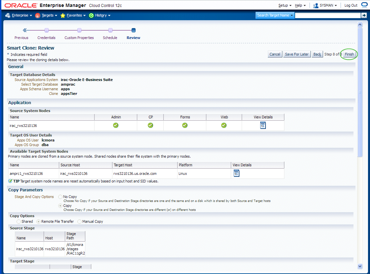This screenshot has width=370, height=274.
Task: Click the Credentials train step marker
Action: pyautogui.click(x=47, y=30)
